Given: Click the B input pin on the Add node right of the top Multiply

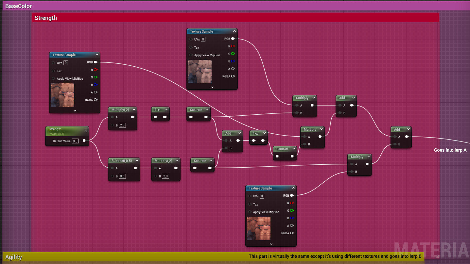Looking at the screenshot, I should tap(340, 113).
